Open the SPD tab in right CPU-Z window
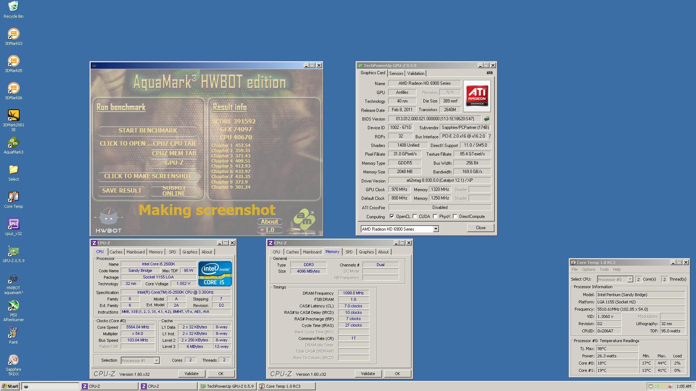The width and height of the screenshot is (696, 391). (x=349, y=252)
